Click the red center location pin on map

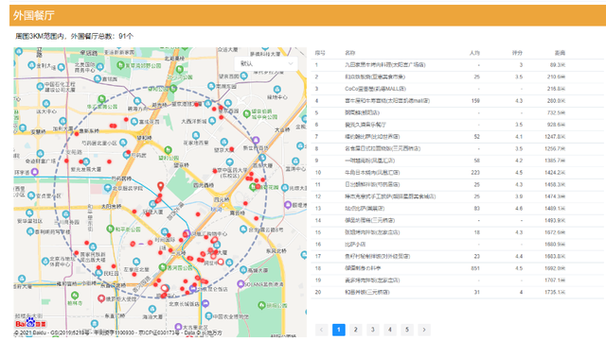pos(160,187)
